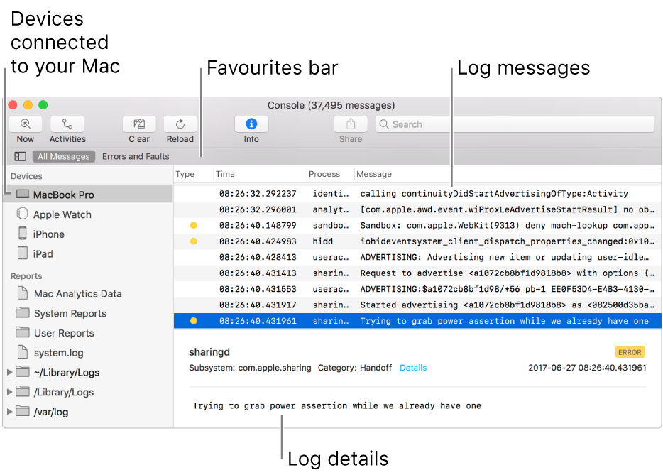
Task: Click the log detail message text
Action: click(x=337, y=405)
